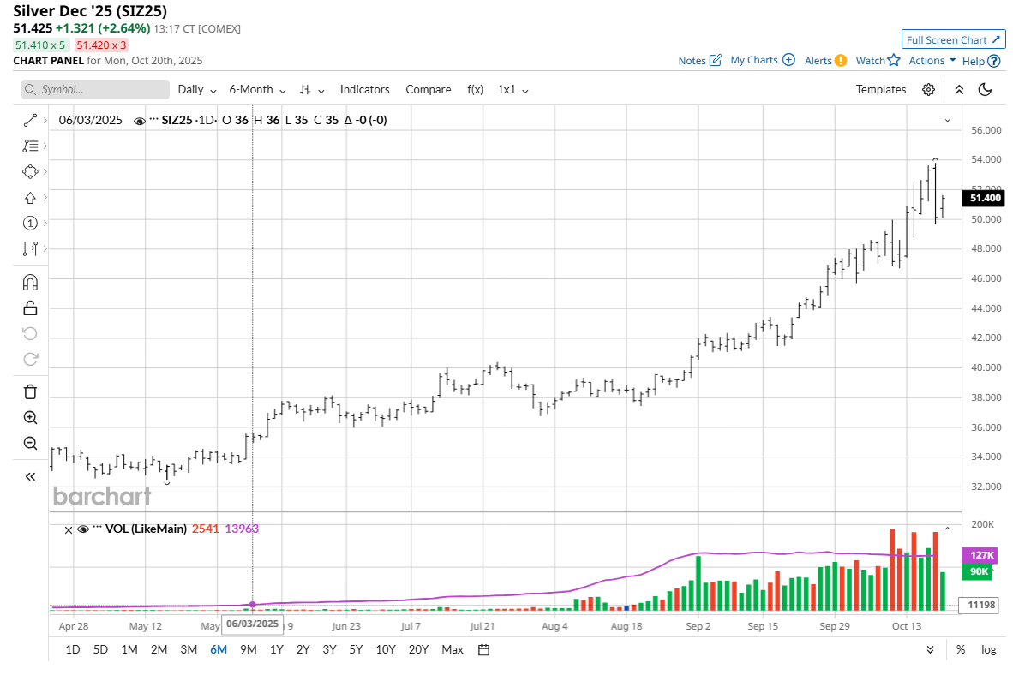1013x687 pixels.
Task: Delete drawings with the trash icon
Action: coord(30,392)
